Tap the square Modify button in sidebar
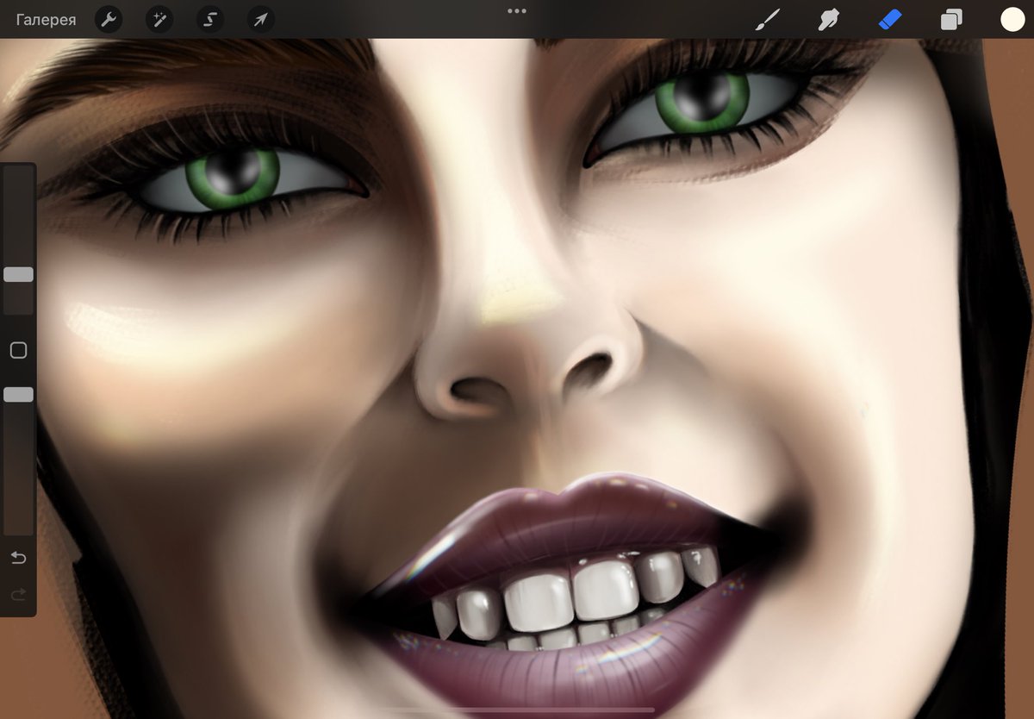This screenshot has width=1034, height=719. [18, 350]
